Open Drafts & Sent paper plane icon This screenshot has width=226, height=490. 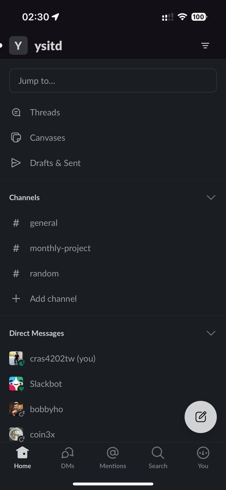point(16,163)
